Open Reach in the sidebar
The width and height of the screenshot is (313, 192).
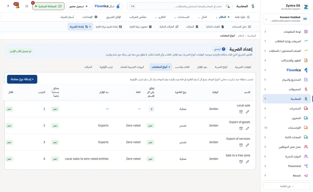pos(287,176)
